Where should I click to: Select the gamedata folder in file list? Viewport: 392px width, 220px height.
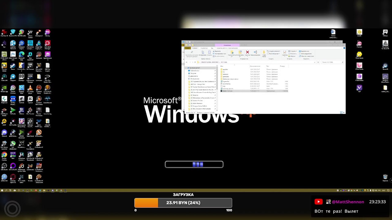click(x=225, y=77)
